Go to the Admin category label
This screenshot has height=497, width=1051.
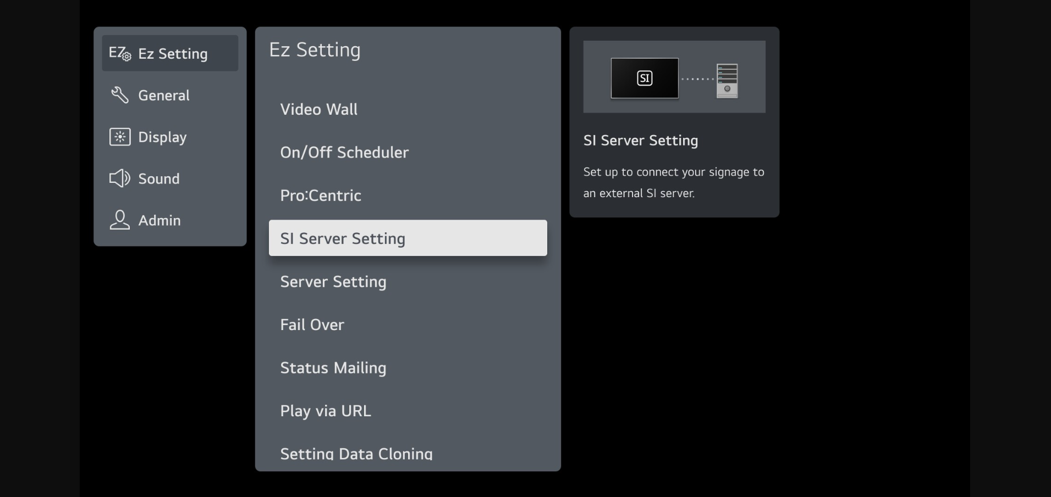click(159, 221)
